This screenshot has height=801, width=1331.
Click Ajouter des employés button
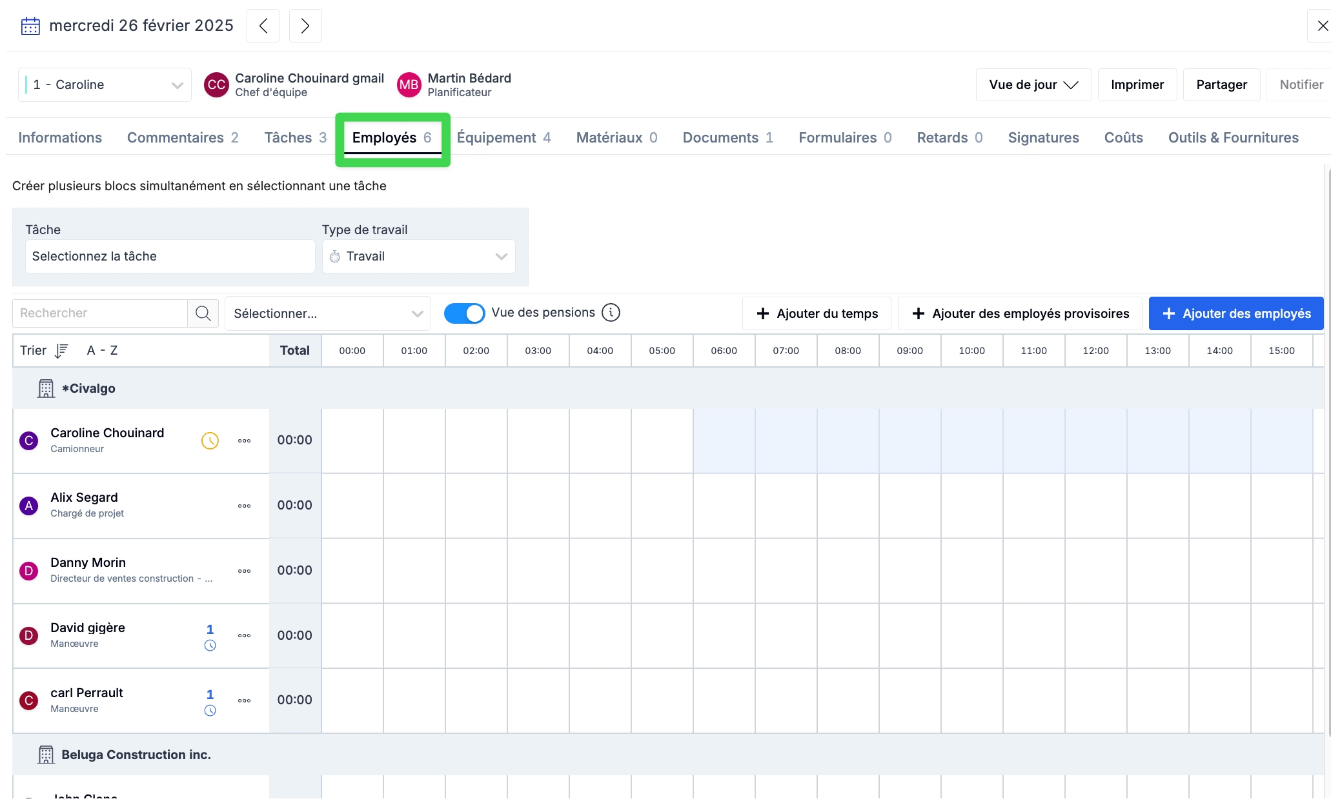click(x=1235, y=313)
